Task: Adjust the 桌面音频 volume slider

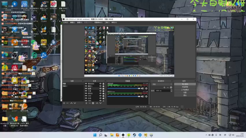Action: click(124, 89)
